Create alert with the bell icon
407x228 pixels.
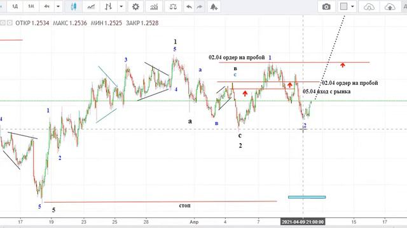click(x=214, y=7)
